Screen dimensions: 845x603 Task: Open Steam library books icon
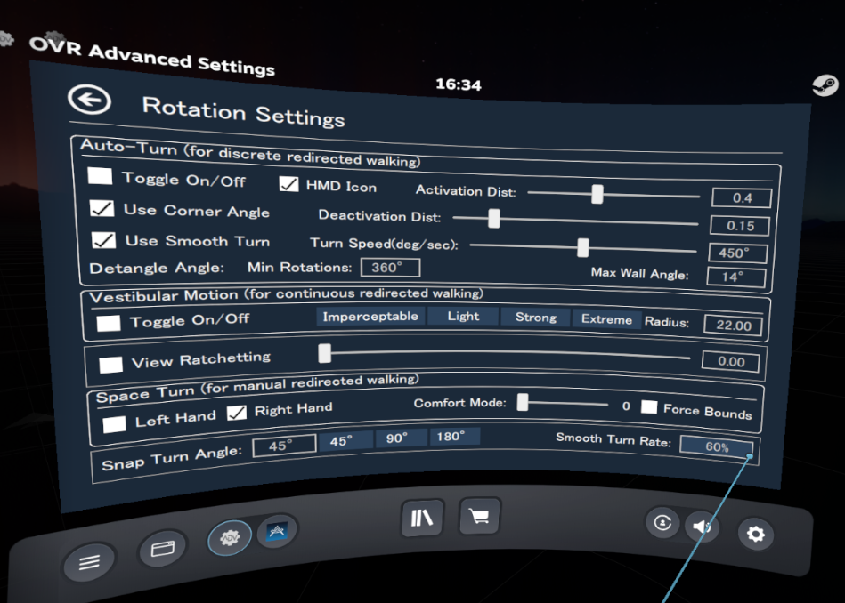tap(422, 518)
